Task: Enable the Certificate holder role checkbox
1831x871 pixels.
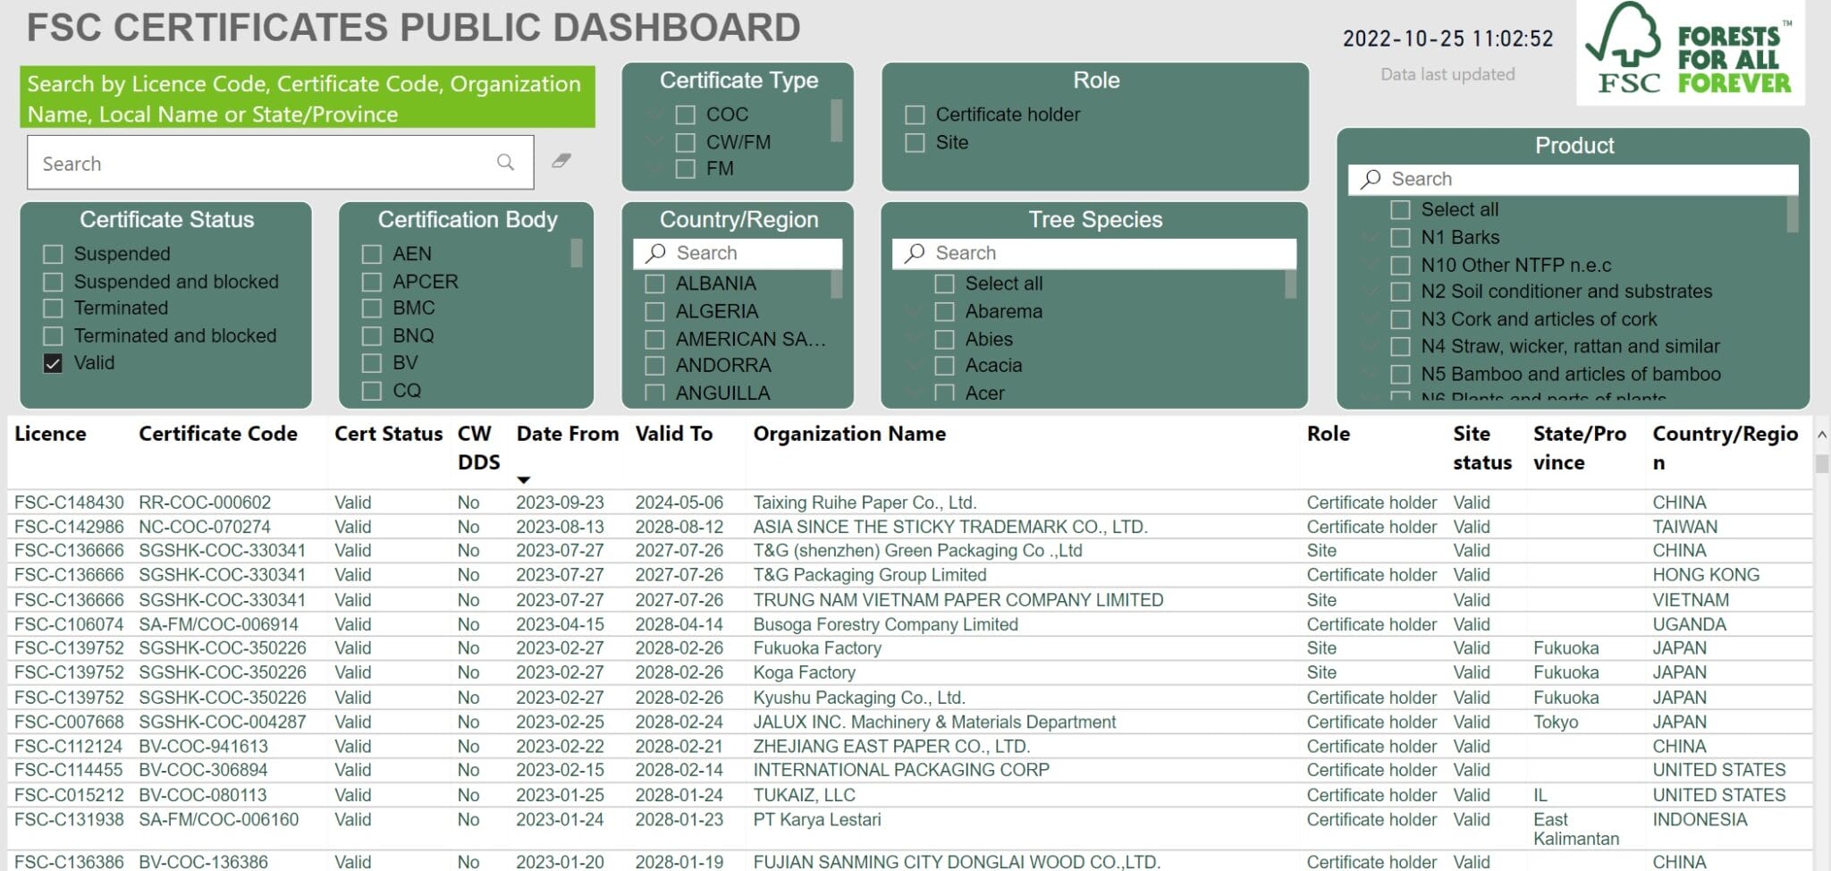Action: [915, 115]
